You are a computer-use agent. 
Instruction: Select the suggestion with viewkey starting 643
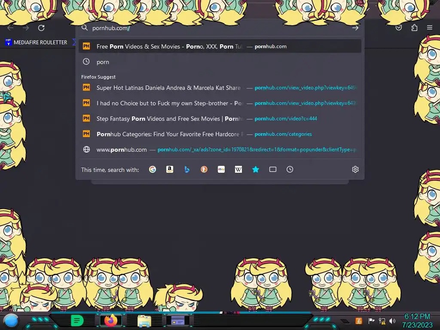(x=220, y=103)
